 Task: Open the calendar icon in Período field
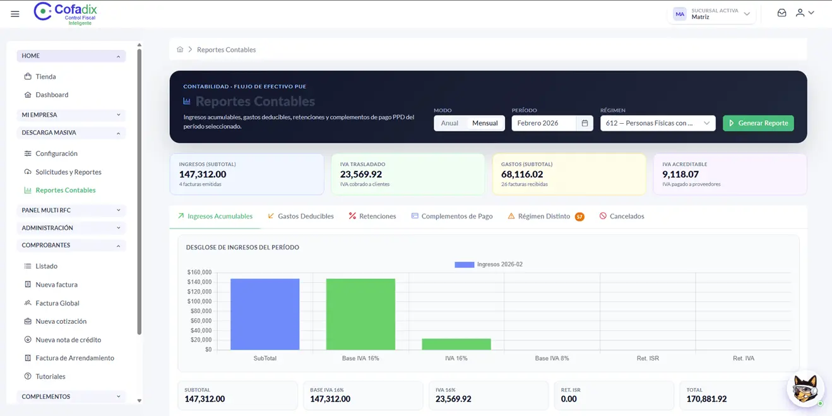click(585, 123)
